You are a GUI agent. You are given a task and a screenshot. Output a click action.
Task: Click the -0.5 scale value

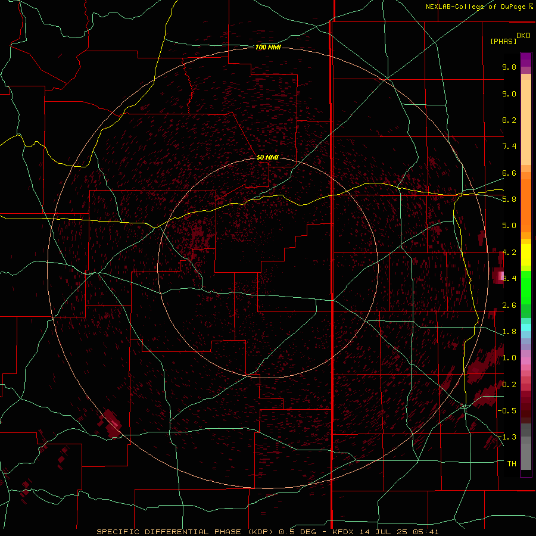pos(507,411)
